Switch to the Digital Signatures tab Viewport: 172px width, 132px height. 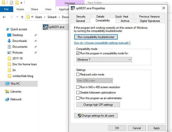(150, 21)
